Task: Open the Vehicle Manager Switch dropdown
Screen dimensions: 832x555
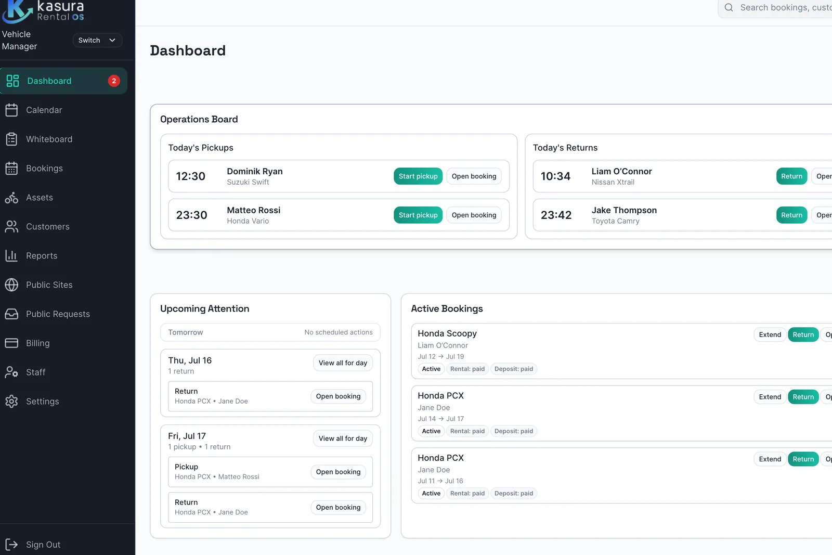Action: click(x=97, y=40)
